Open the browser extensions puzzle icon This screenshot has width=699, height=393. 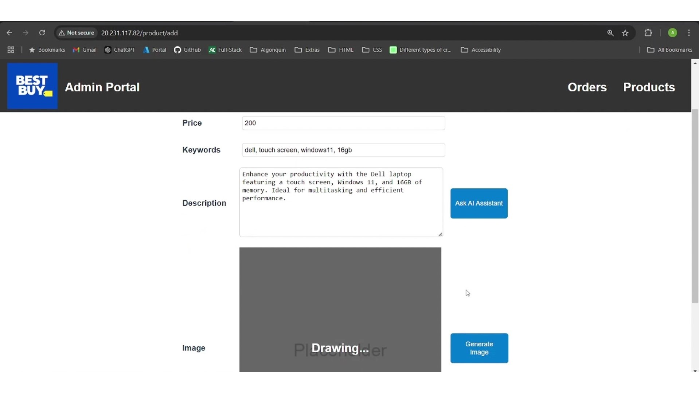tap(648, 33)
